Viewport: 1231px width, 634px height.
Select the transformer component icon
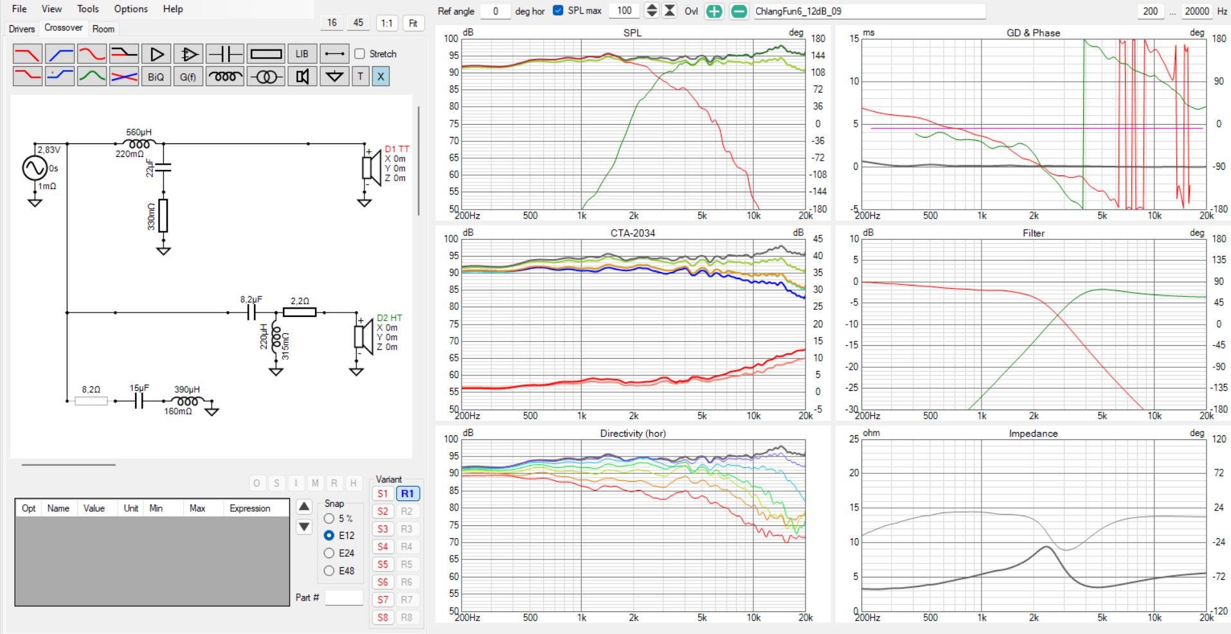(x=265, y=77)
